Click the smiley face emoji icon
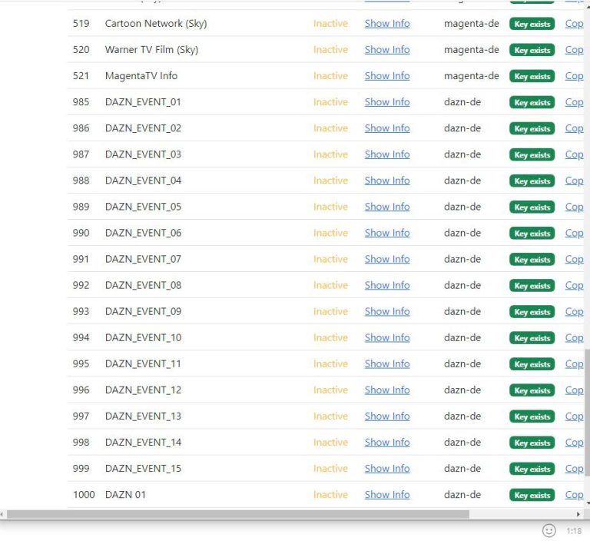 click(549, 530)
